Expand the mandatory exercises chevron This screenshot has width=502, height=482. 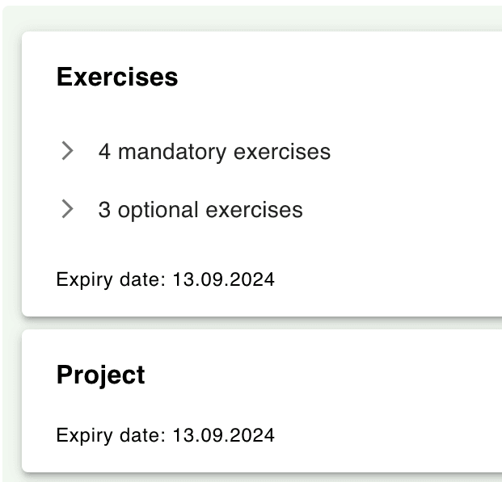pyautogui.click(x=68, y=151)
